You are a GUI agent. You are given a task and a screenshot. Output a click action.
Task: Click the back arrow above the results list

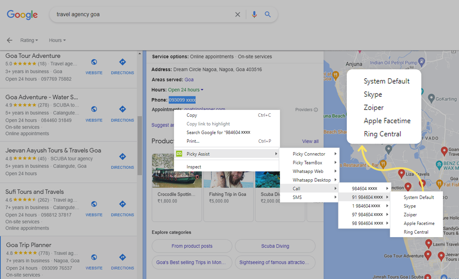(9, 40)
